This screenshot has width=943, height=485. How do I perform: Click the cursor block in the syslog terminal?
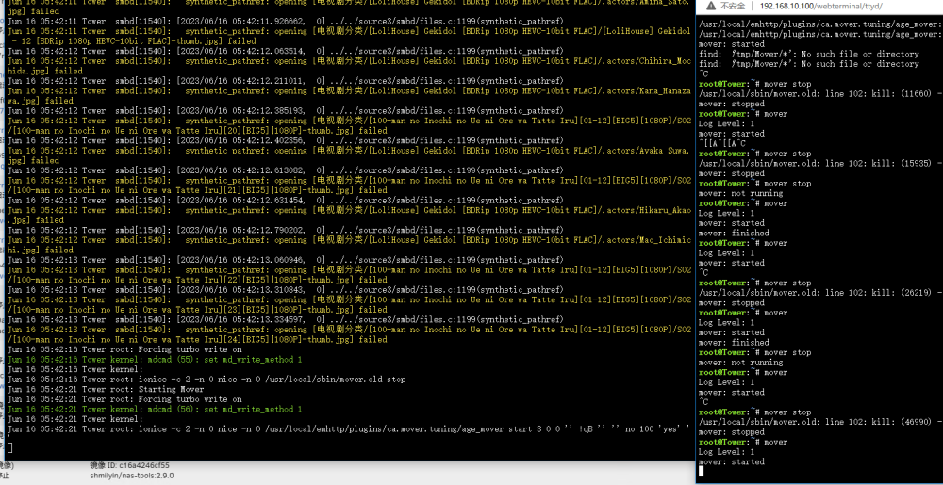[9, 447]
